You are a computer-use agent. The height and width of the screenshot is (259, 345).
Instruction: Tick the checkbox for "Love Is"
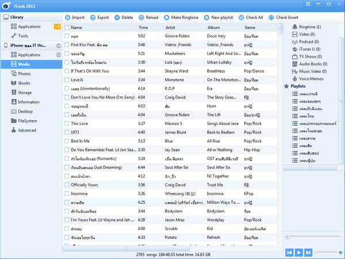[x=67, y=79]
